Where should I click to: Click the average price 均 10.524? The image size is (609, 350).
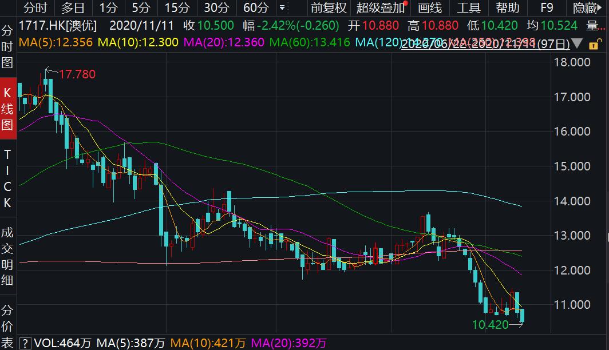click(552, 26)
